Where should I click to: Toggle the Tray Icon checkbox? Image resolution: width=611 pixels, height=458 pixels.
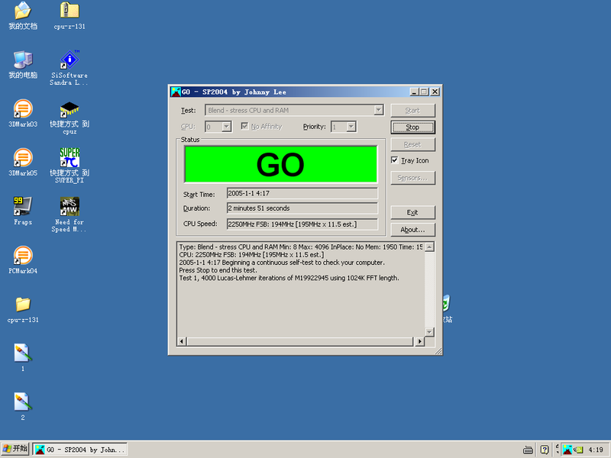pos(394,160)
